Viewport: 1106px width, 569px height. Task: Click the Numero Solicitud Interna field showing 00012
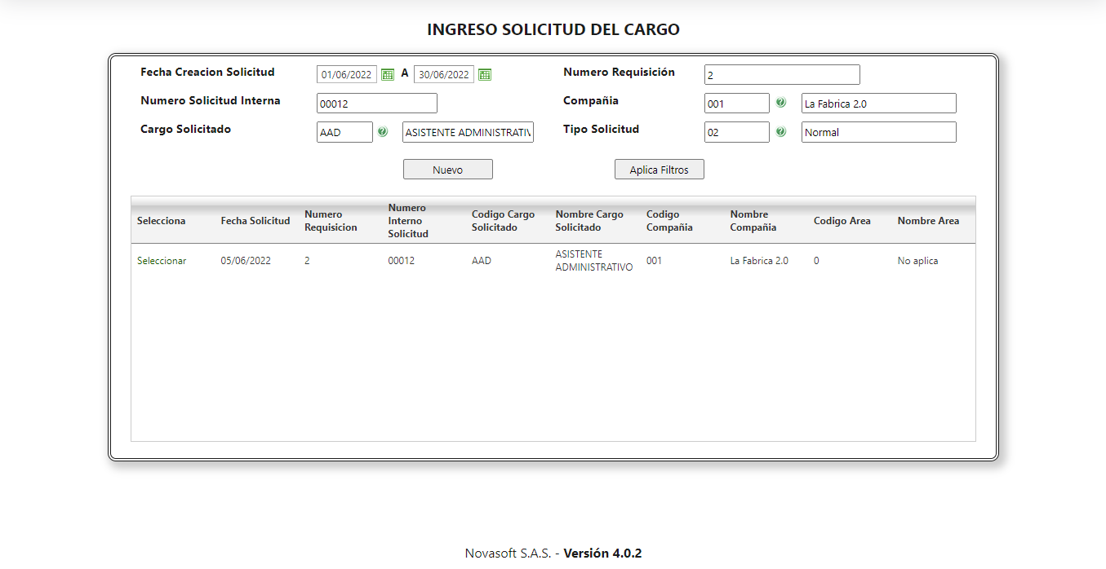pyautogui.click(x=376, y=103)
